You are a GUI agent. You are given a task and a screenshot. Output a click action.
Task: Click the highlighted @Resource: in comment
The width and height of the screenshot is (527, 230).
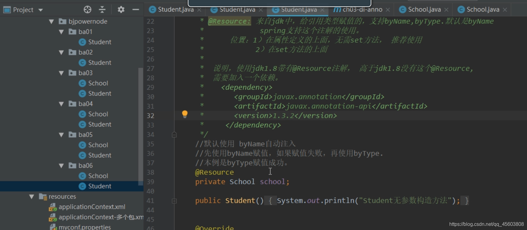[229, 21]
